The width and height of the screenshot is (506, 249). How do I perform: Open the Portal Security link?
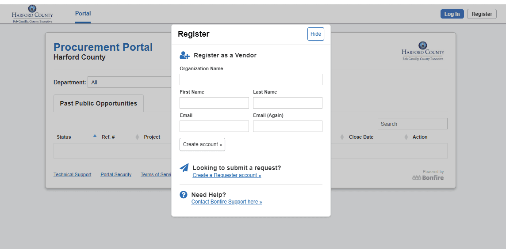[x=116, y=174]
